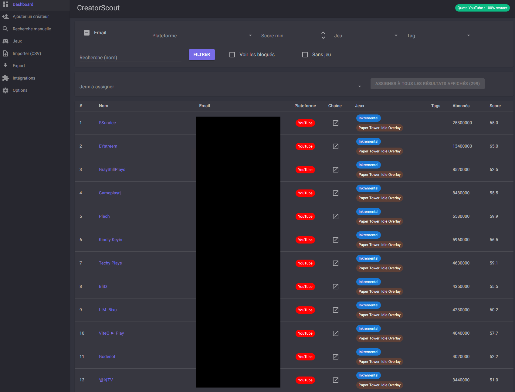This screenshot has height=392, width=515.
Task: Click score value 62.5
Action: coord(494,169)
